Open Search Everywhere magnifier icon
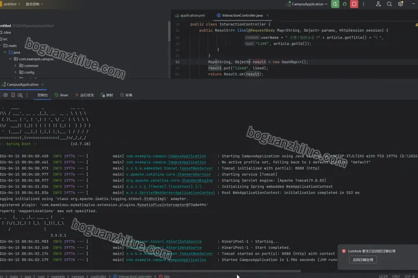This screenshot has width=418, height=278. point(390,4)
